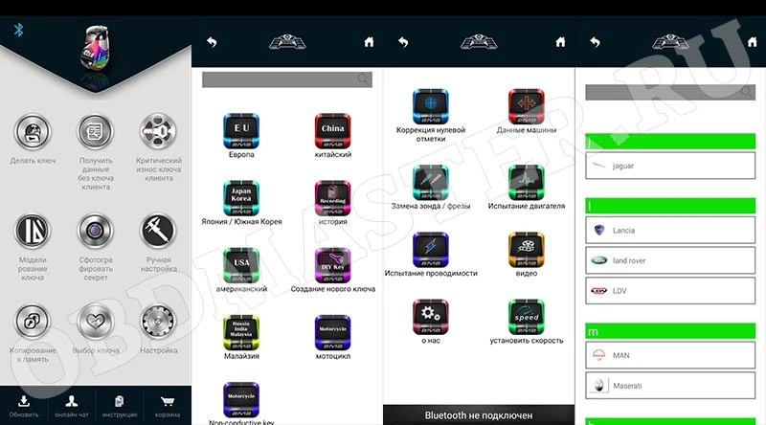Go home from region selection panel
The width and height of the screenshot is (766, 425).
pyautogui.click(x=369, y=42)
